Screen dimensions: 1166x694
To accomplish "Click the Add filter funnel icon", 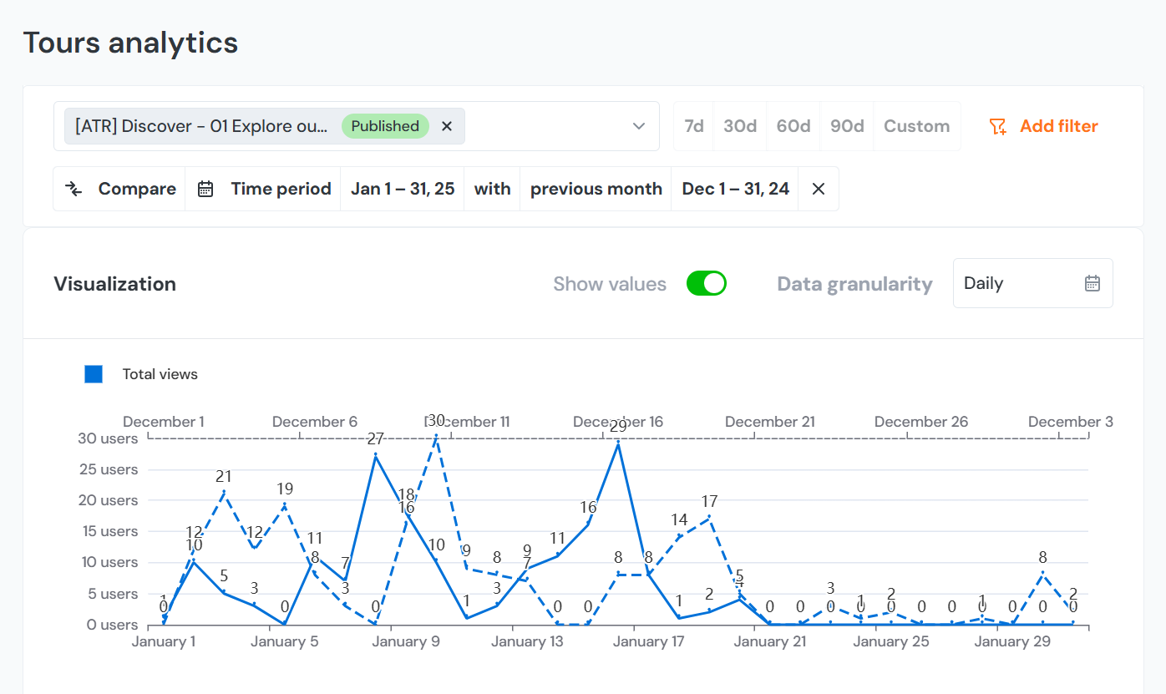I will pos(997,126).
